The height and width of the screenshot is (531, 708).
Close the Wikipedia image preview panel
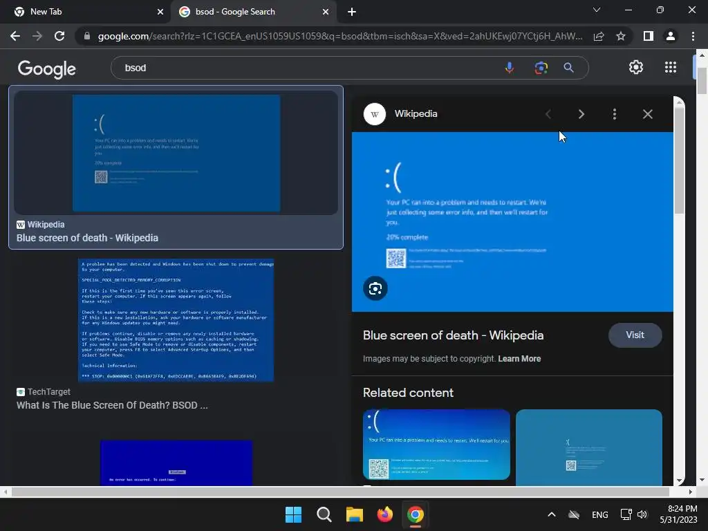[x=647, y=114]
